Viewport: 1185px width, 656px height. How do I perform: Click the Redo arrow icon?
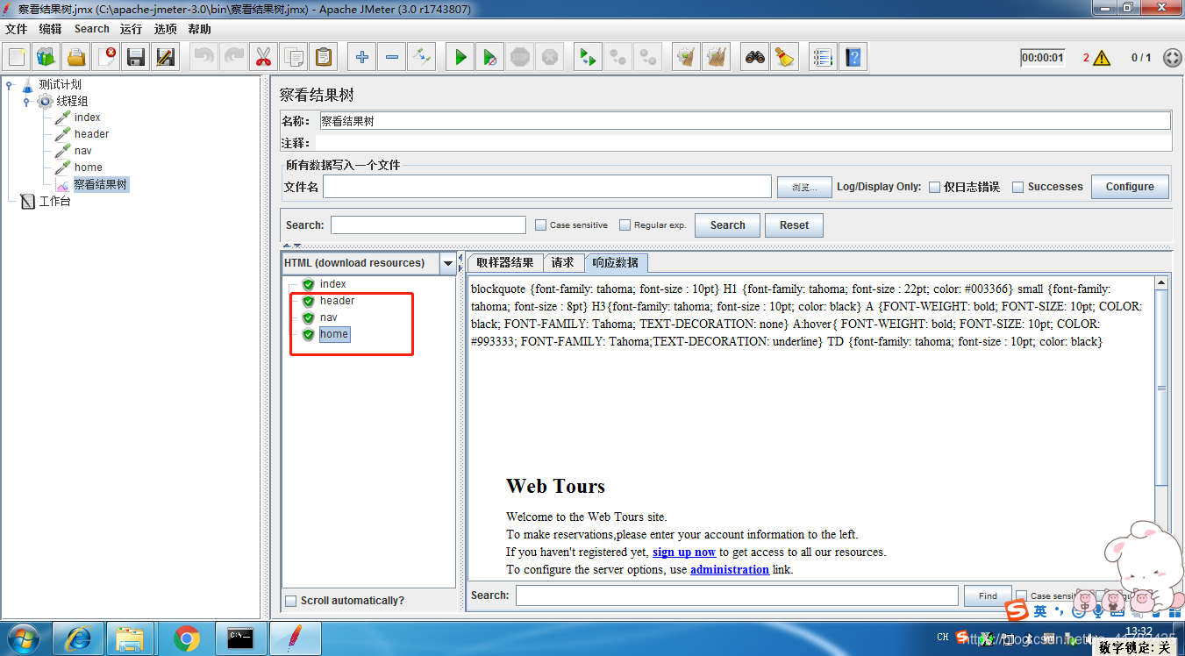pos(234,57)
